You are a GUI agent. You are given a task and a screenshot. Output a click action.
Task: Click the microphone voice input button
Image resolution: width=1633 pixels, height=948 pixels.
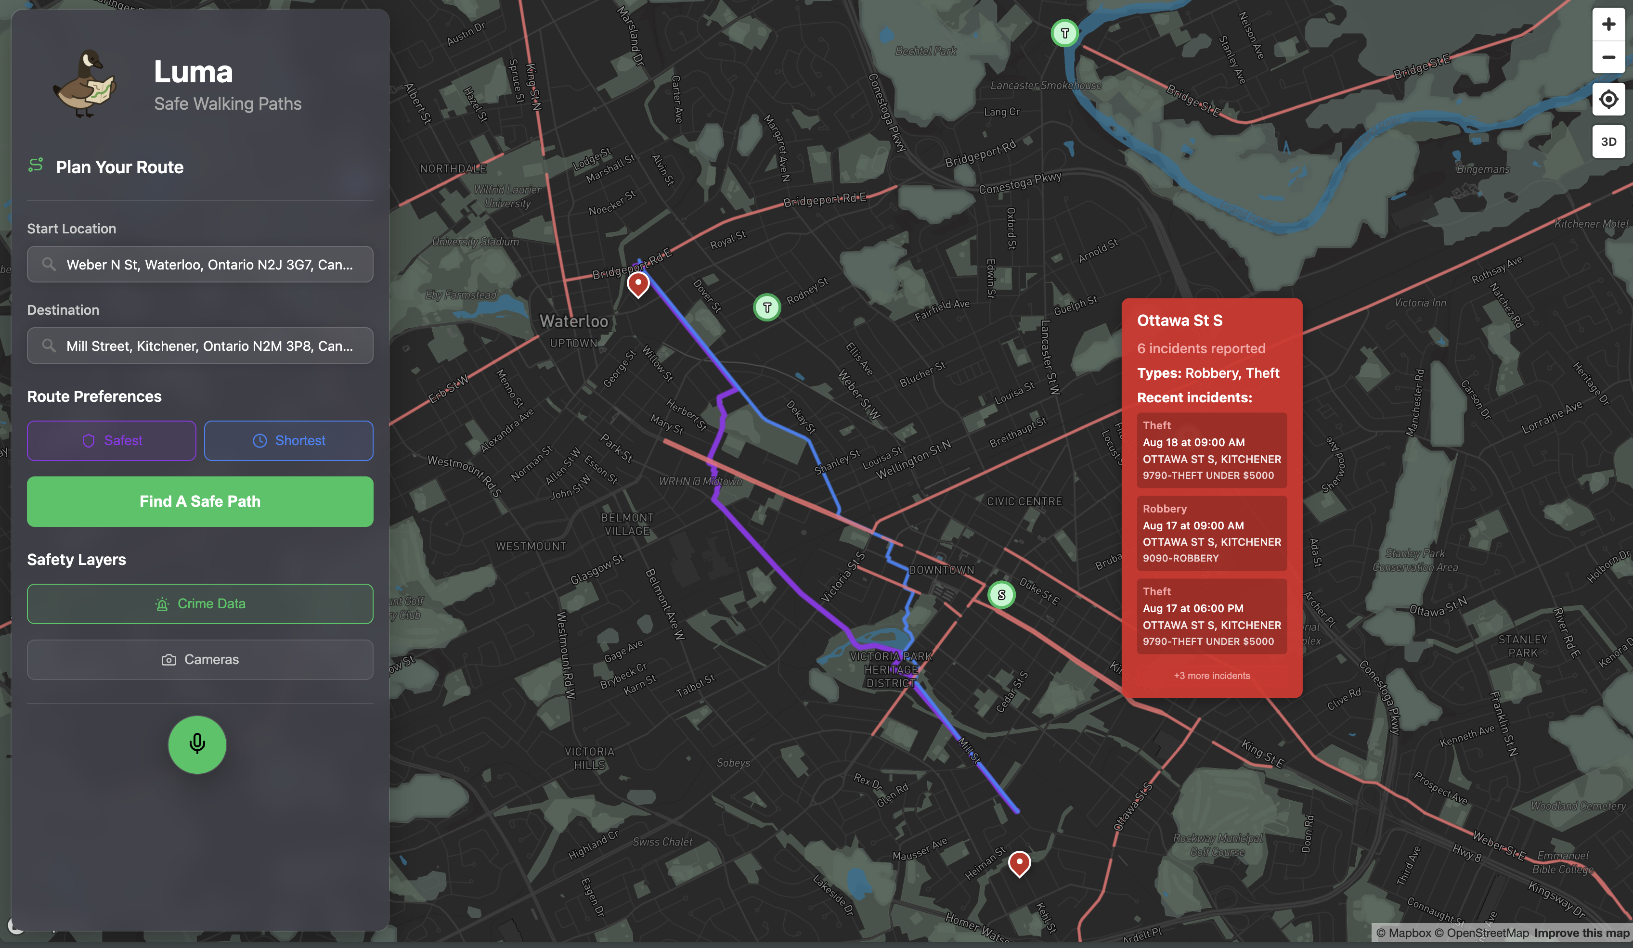tap(197, 744)
